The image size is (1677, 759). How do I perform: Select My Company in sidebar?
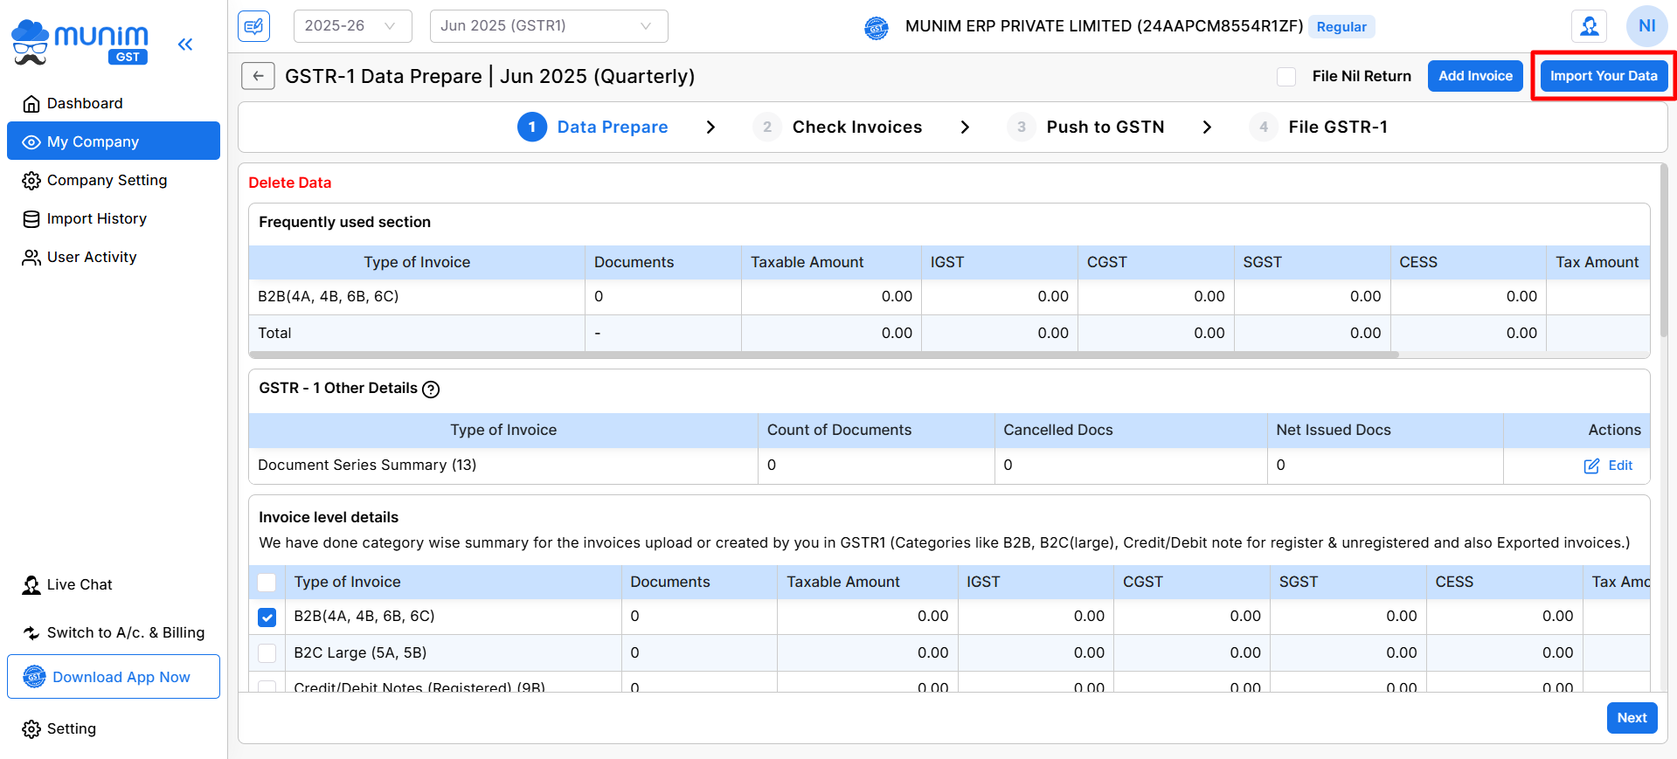(x=114, y=141)
